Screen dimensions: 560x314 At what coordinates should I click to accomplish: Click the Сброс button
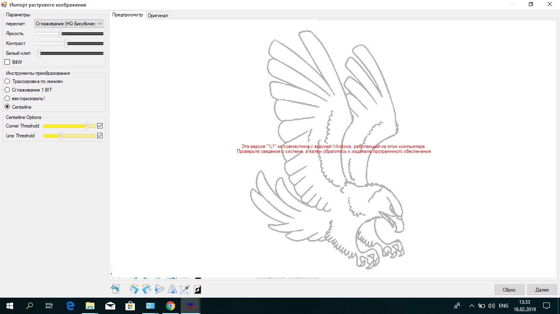pos(509,289)
